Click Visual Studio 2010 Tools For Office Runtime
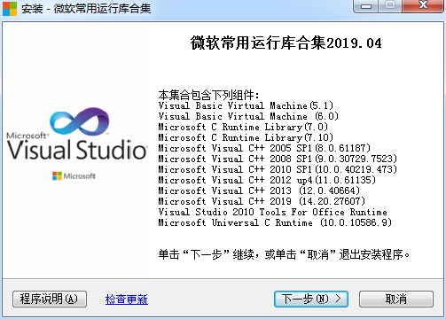Viewport: 446px width, 319px height. click(272, 212)
